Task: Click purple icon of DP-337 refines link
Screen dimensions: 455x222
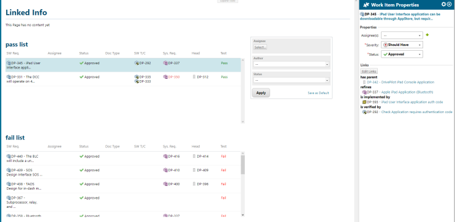Action: [x=364, y=92]
